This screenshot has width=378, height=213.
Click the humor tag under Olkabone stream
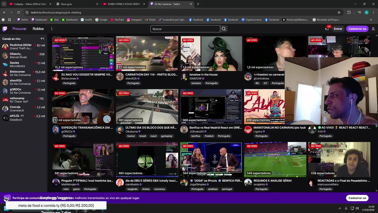(131, 136)
